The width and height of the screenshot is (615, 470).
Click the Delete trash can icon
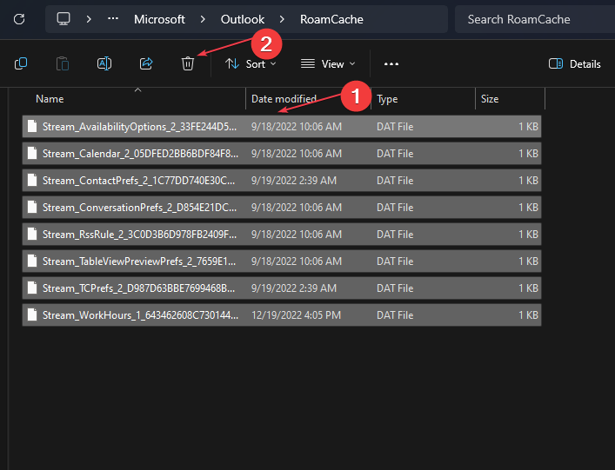tap(188, 63)
